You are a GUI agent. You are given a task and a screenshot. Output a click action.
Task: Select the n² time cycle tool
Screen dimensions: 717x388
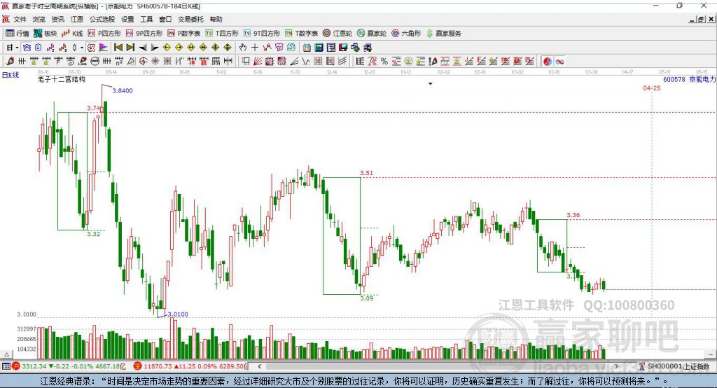[x=119, y=61]
